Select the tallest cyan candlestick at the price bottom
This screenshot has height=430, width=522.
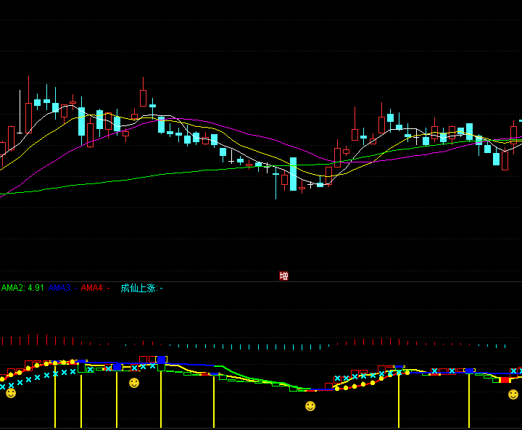click(x=294, y=174)
